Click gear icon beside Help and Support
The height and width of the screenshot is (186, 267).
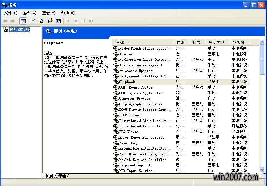point(116,165)
